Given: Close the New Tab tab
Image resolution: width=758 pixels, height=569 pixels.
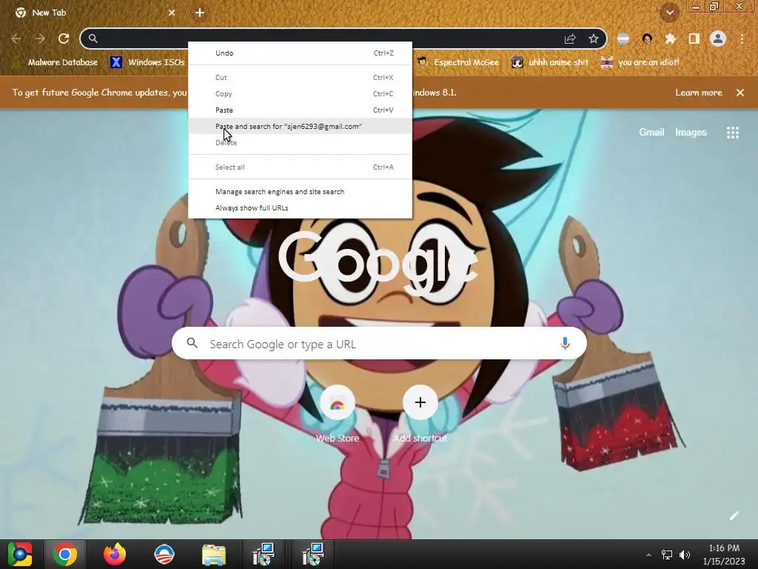Looking at the screenshot, I should pos(172,13).
